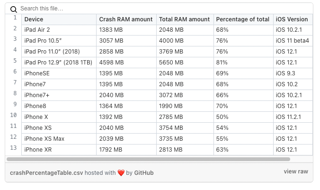
Task: Select the iPhone X device cell
Action: [x=59, y=117]
